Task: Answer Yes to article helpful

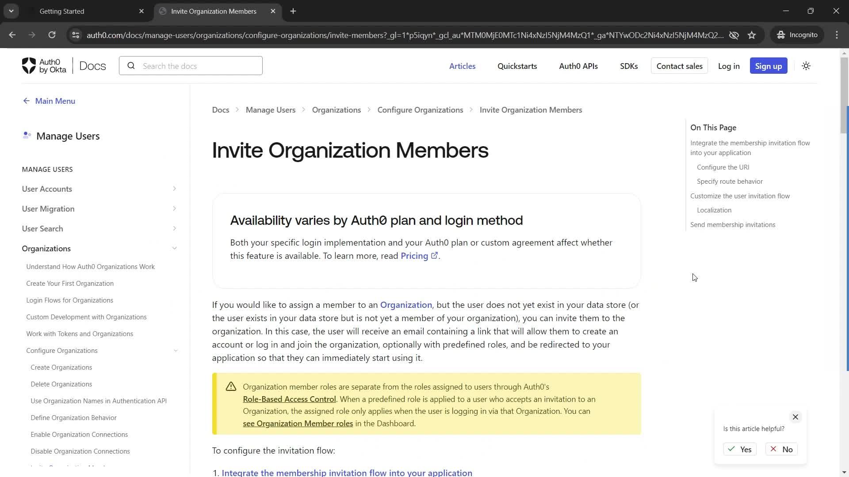Action: point(740,449)
